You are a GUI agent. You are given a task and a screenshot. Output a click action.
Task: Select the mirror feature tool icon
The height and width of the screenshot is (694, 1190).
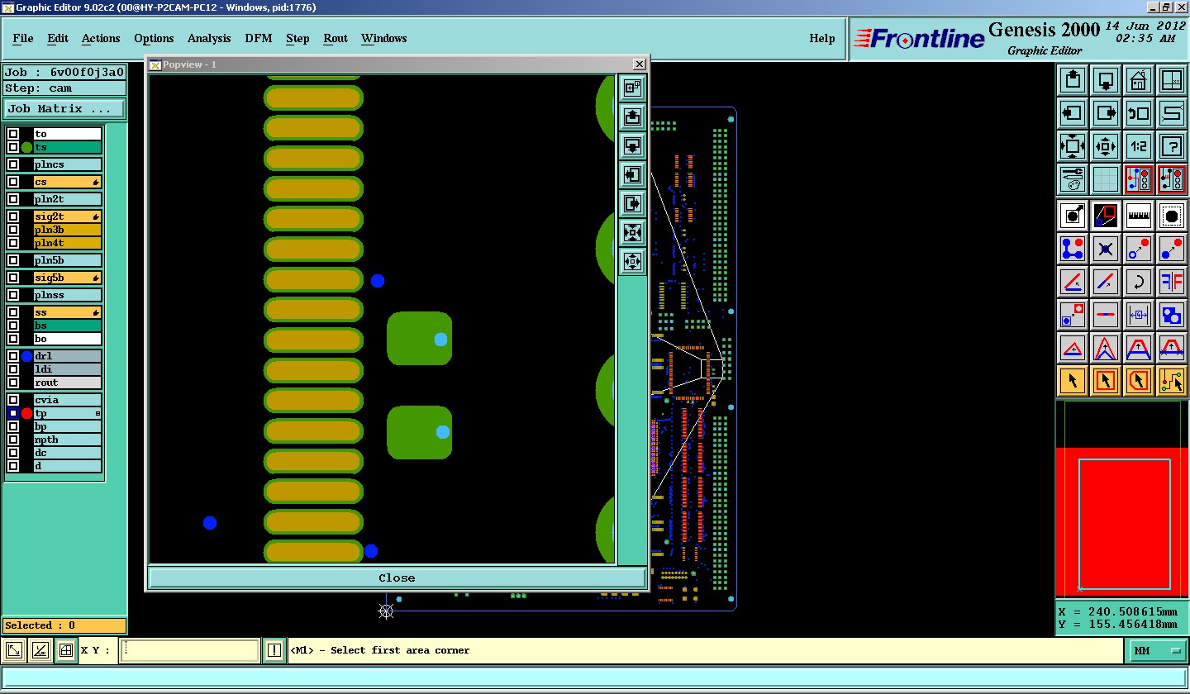point(1171,282)
